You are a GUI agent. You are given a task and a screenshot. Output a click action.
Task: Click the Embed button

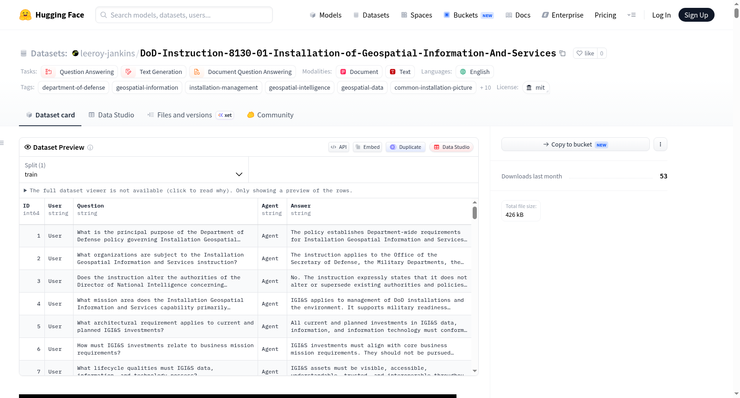[x=367, y=147]
